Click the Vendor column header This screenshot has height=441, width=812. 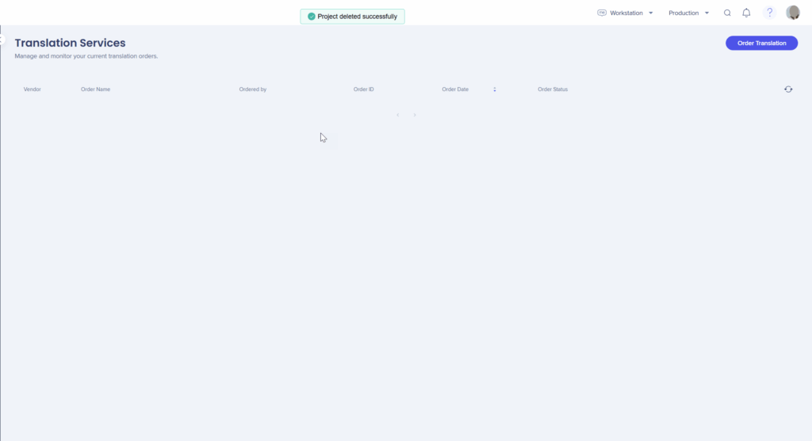(33, 89)
